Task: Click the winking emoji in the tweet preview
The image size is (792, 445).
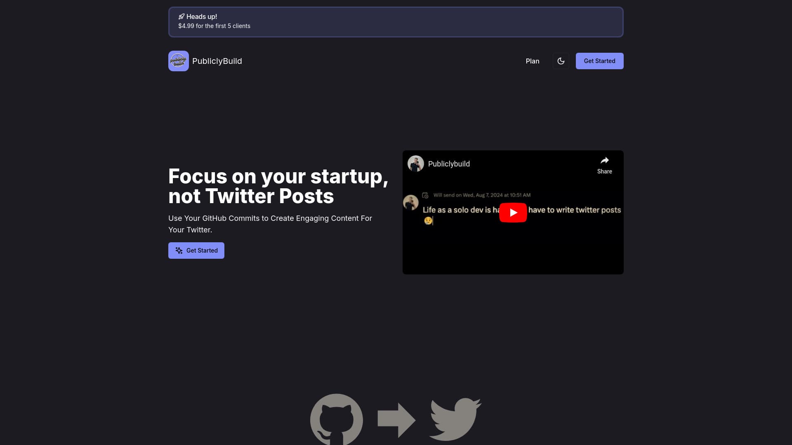Action: (428, 220)
